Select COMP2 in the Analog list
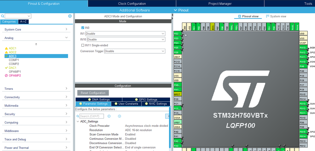The width and height of the screenshot is (315, 151). [x=14, y=64]
